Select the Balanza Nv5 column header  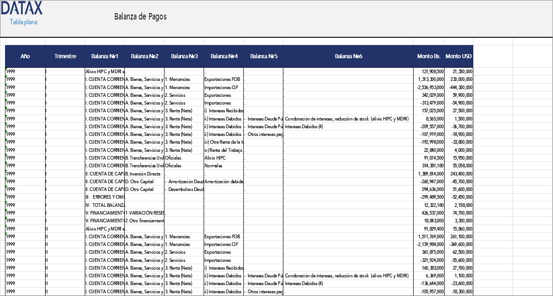(263, 56)
